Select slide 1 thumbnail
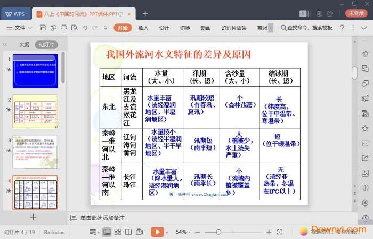This screenshot has width=373, height=239. (x=36, y=71)
